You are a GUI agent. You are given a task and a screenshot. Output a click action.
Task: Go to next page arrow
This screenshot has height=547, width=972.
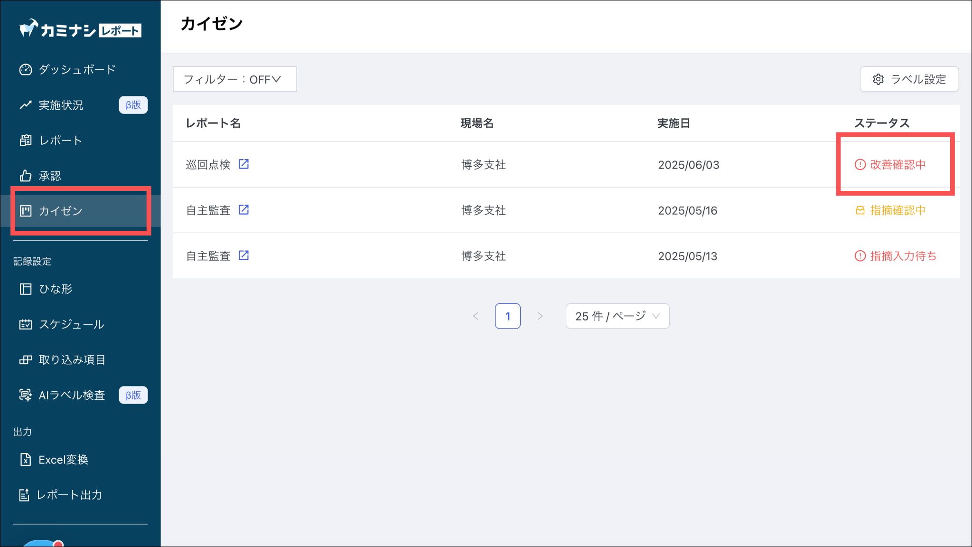click(540, 316)
